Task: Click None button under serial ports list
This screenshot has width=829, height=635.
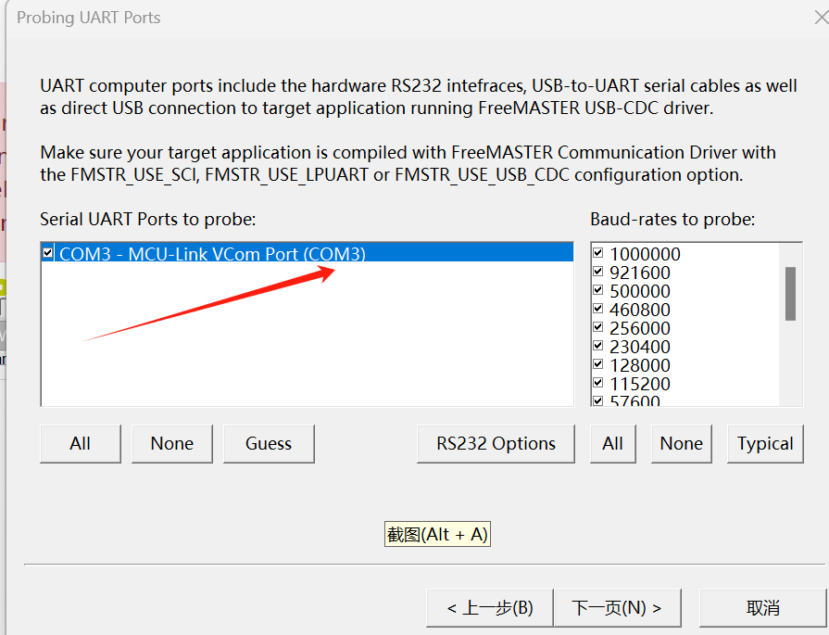Action: coord(172,444)
